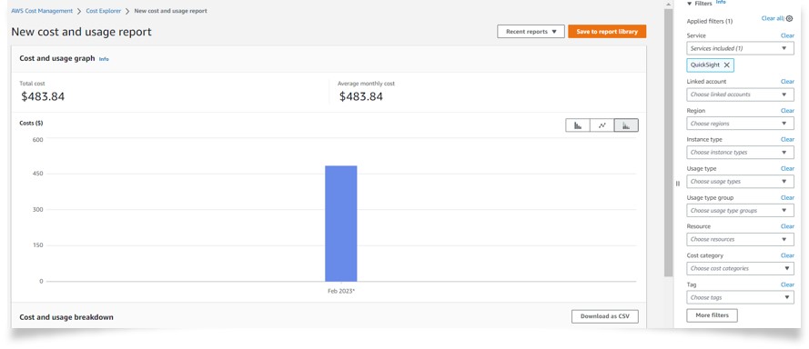Switch to line chart view icon
Screen dimensions: 809x349
602,125
